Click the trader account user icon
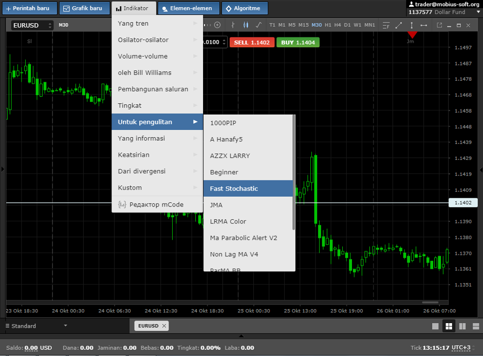This screenshot has height=356, width=483. 411,4
